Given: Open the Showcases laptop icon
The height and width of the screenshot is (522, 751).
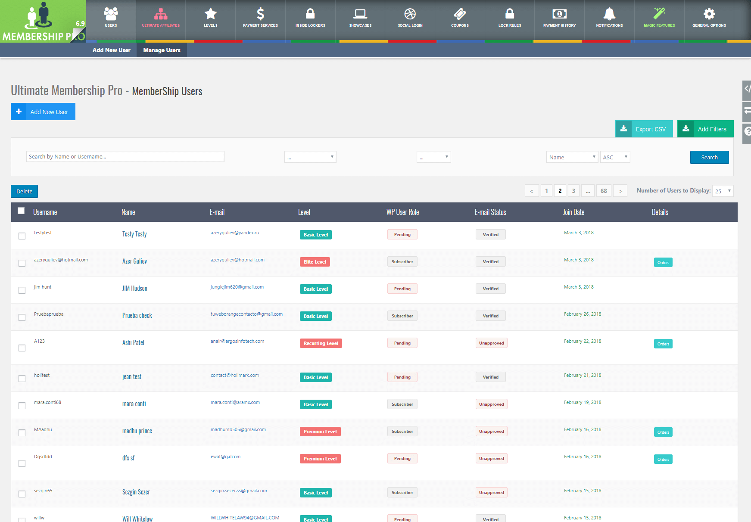Looking at the screenshot, I should tap(360, 14).
